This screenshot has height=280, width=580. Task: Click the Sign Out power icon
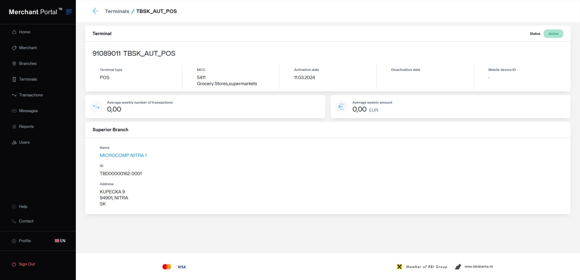click(14, 264)
